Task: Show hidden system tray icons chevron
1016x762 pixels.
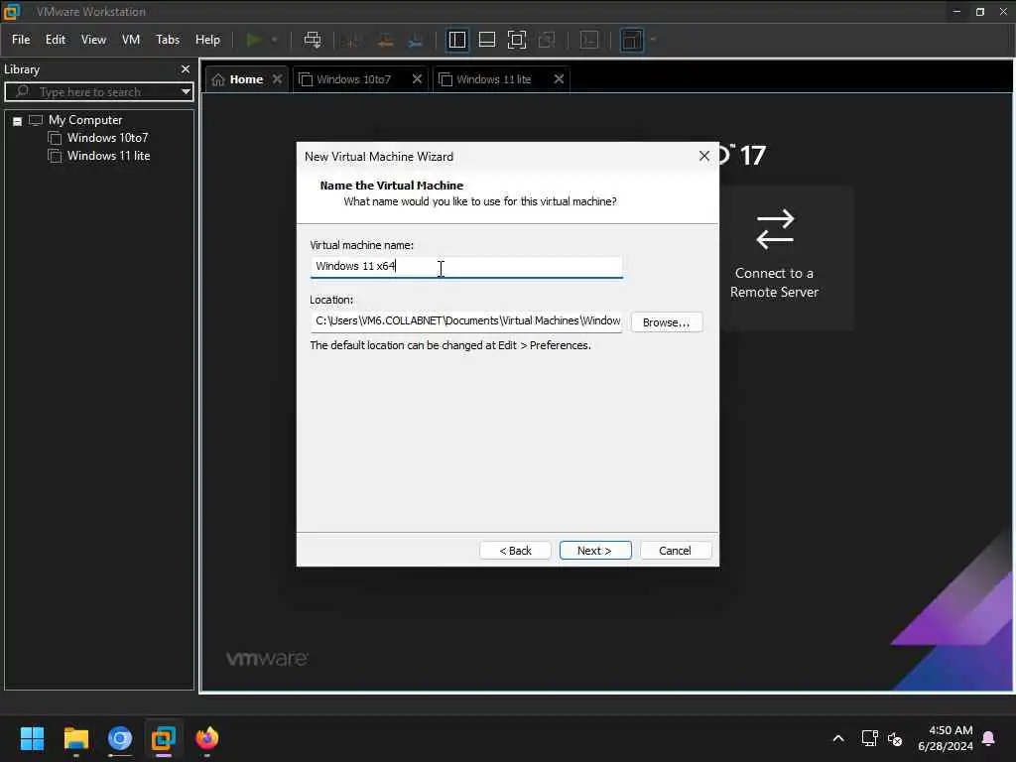Action: point(837,738)
